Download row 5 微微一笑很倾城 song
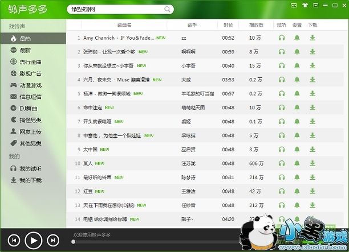349x252 pixels. pyautogui.click(x=313, y=93)
